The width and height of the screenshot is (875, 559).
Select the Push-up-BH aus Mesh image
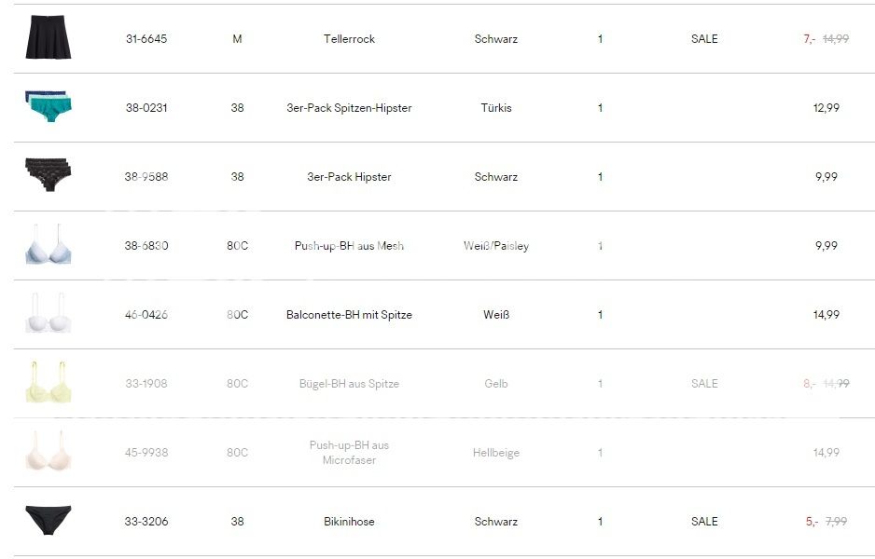click(x=48, y=244)
